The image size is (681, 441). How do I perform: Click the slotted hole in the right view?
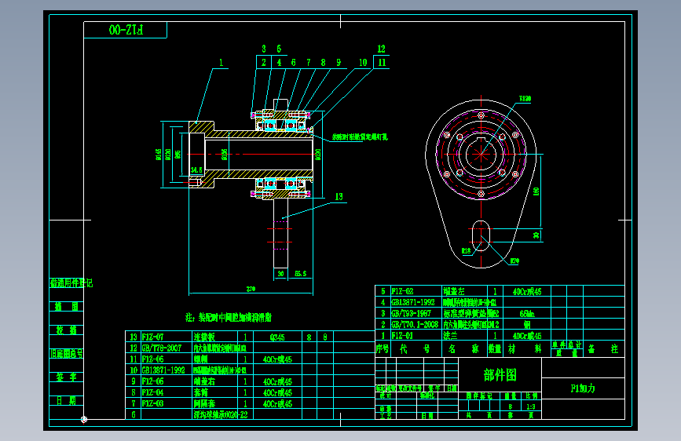click(481, 235)
